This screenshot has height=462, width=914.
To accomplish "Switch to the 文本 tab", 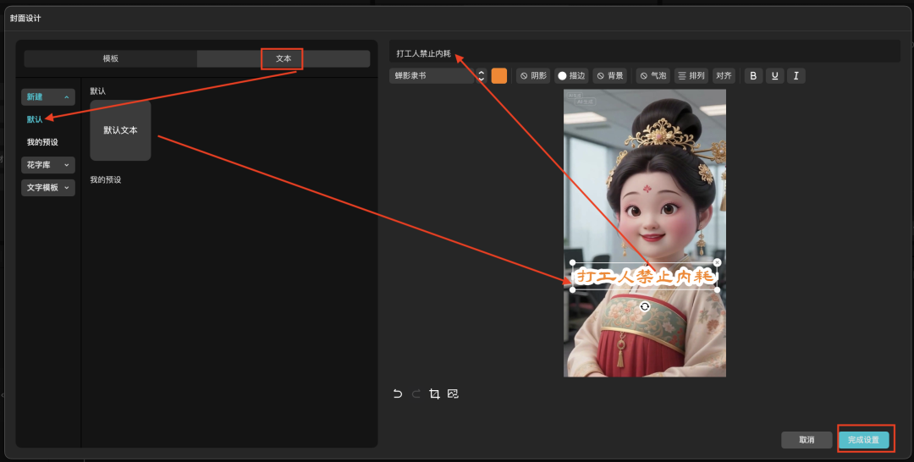I will 284,59.
